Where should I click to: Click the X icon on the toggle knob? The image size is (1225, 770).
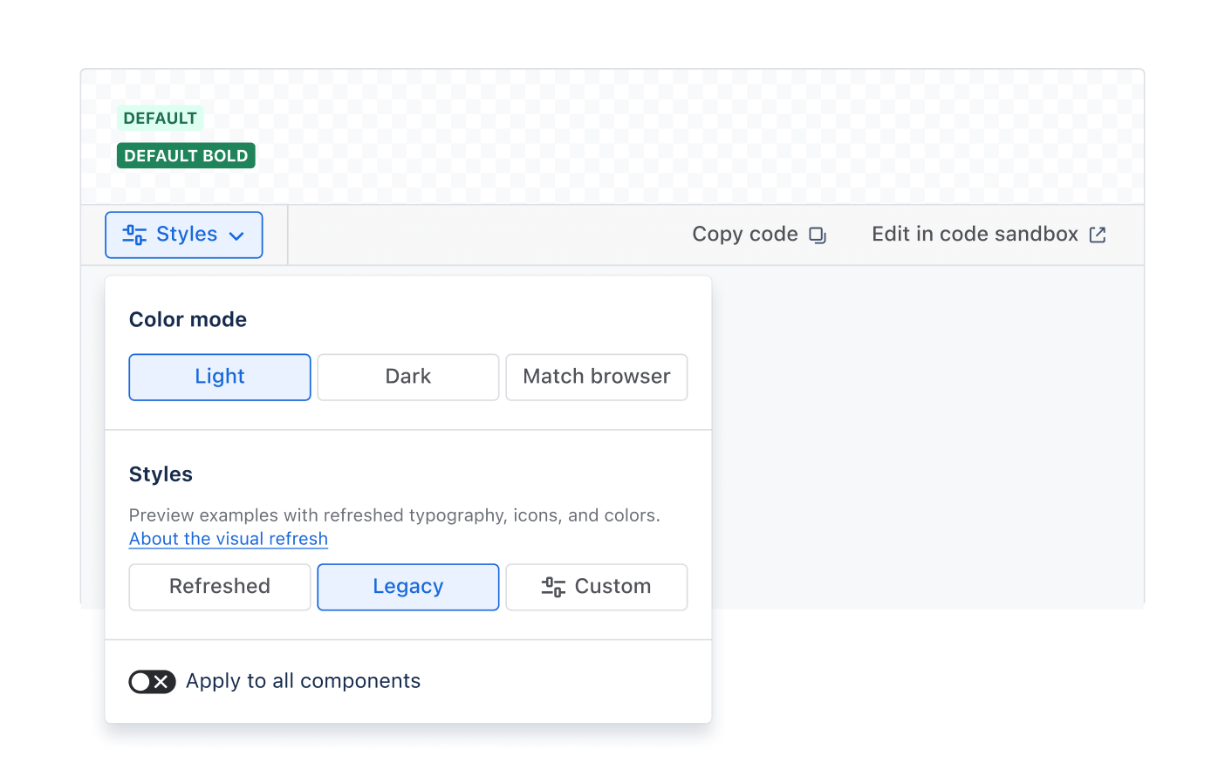click(161, 681)
